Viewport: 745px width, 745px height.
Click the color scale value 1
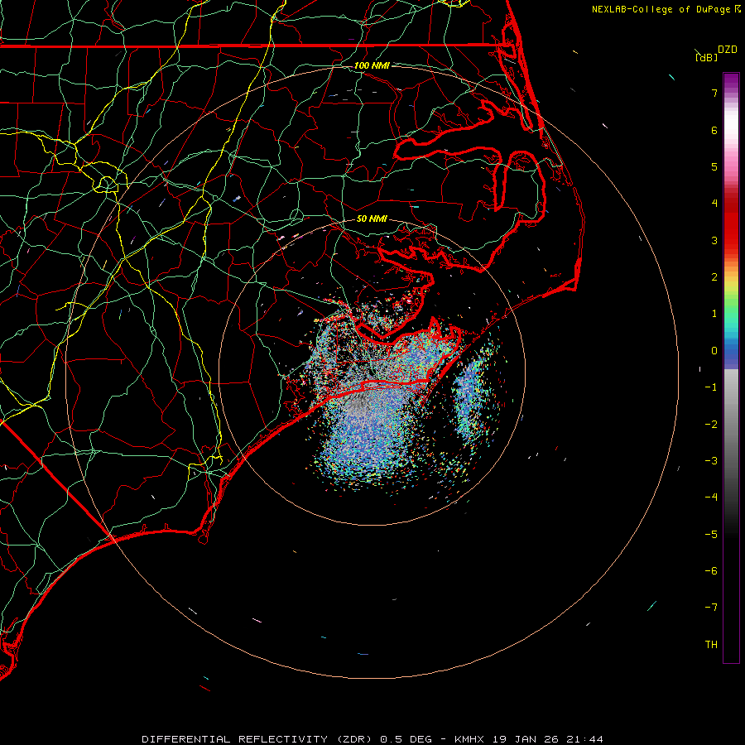714,314
